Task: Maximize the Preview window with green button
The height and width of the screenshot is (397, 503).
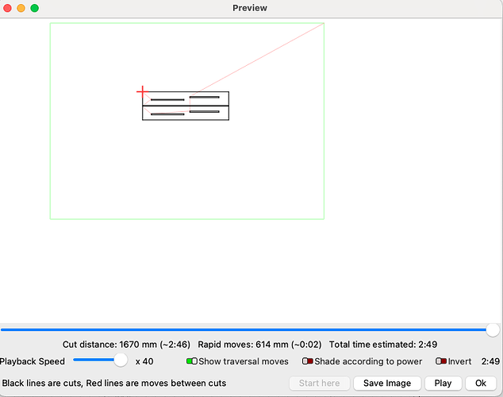Action: 35,8
